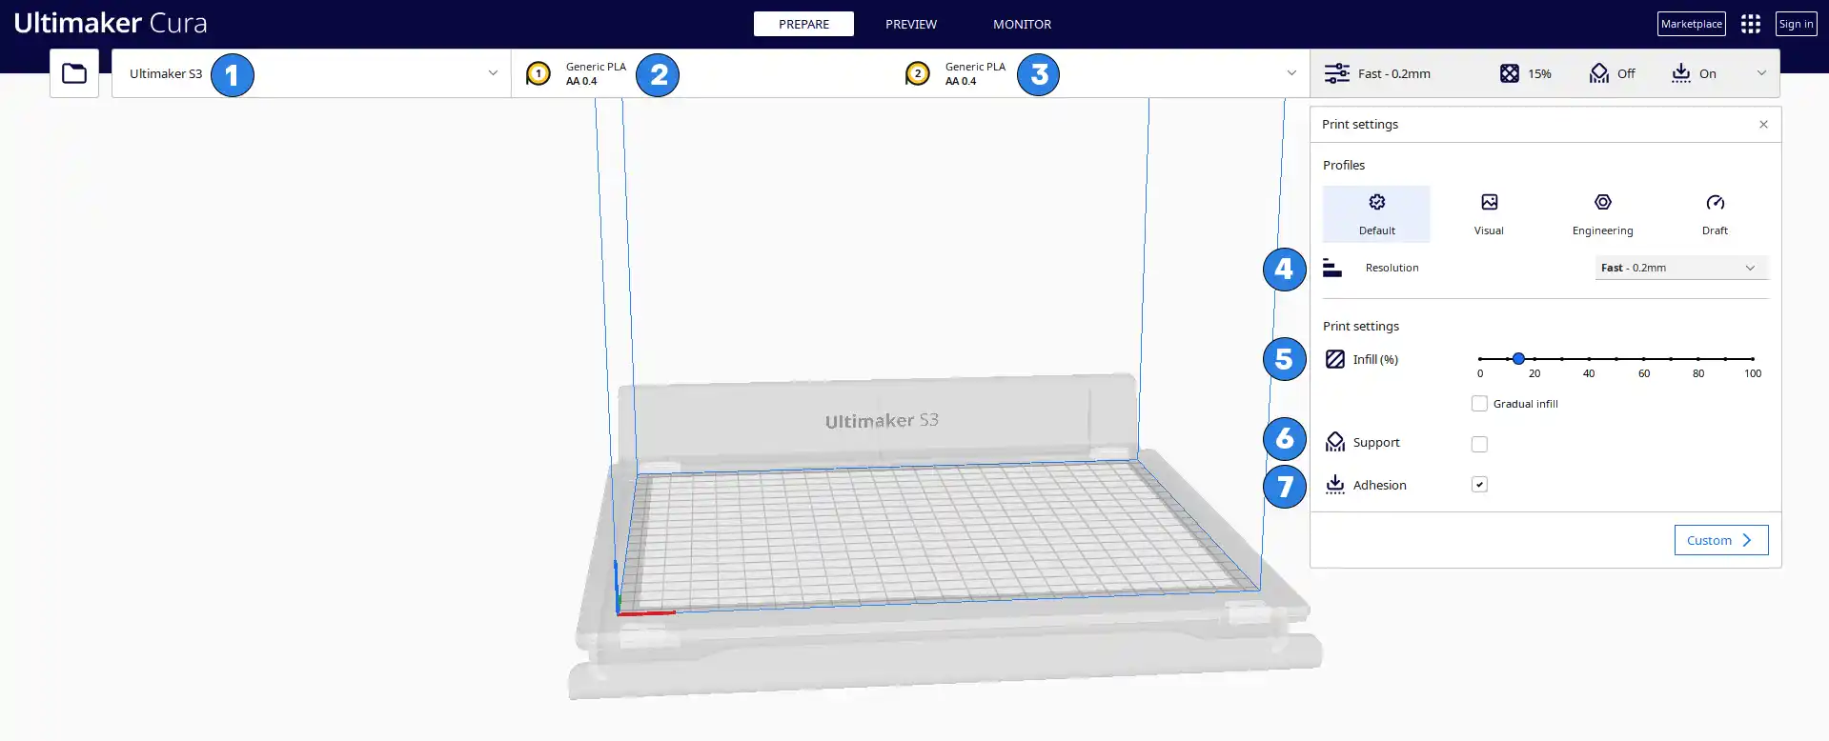Open the Fast - 0.2mm Resolution dropdown
This screenshot has height=741, width=1829.
tap(1681, 268)
